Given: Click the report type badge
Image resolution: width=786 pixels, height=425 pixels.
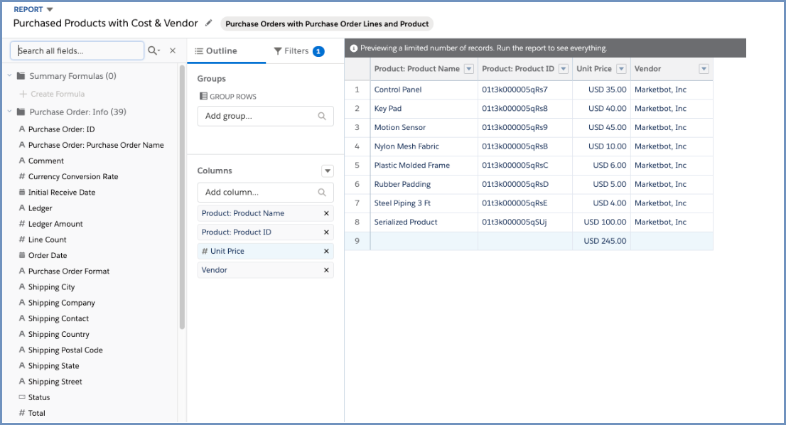Looking at the screenshot, I should pos(327,24).
